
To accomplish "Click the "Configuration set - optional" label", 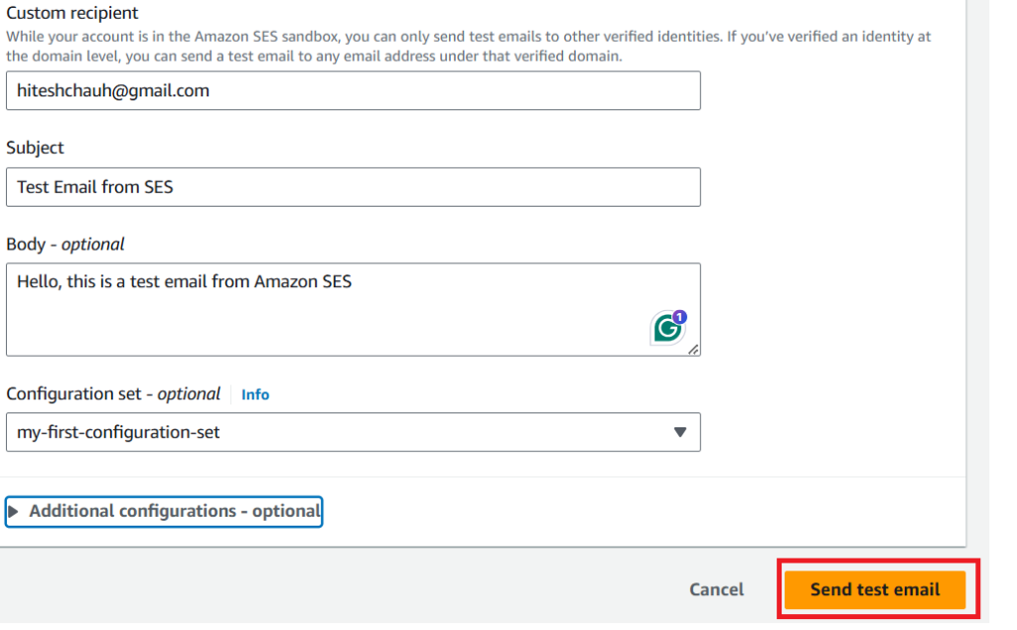I will (x=113, y=394).
